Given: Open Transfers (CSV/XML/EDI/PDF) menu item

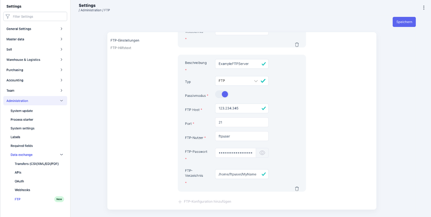Looking at the screenshot, I should pos(37,164).
